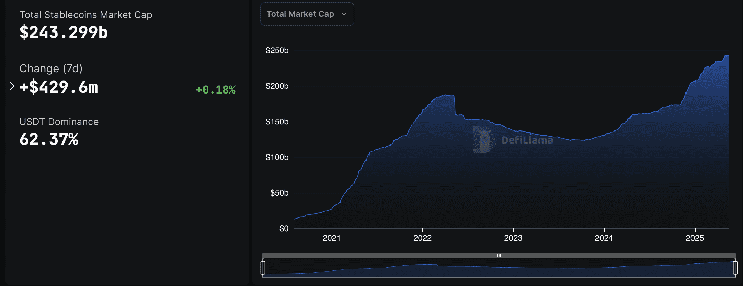Screen dimensions: 743x286
Task: Click the left handle of range slider
Action: [263, 268]
